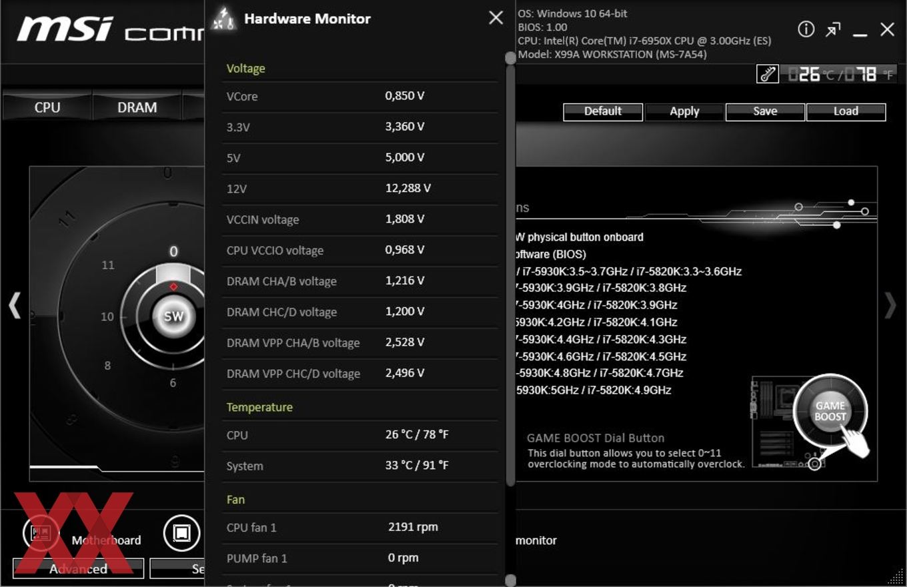Click the 12V value 12,288 V
This screenshot has height=587, width=907.
[x=407, y=188]
